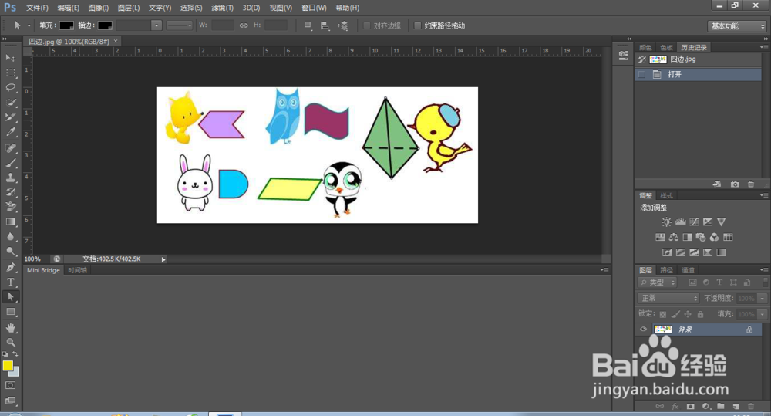
Task: Select the Gradient tool
Action: [x=10, y=222]
